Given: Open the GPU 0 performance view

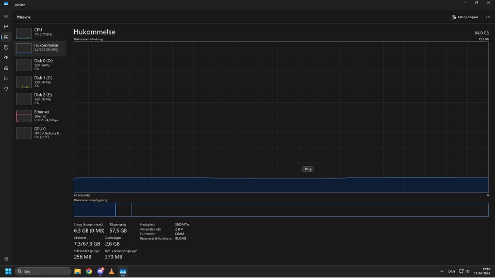Looking at the screenshot, I should coord(40,133).
